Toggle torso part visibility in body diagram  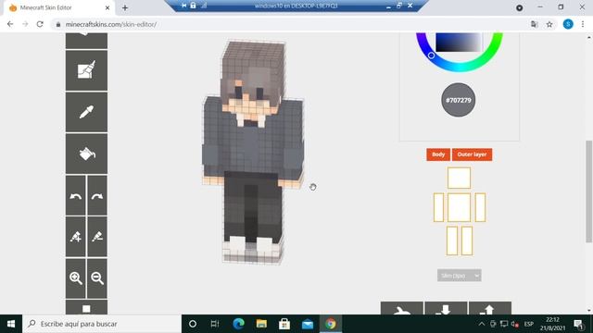coord(460,207)
